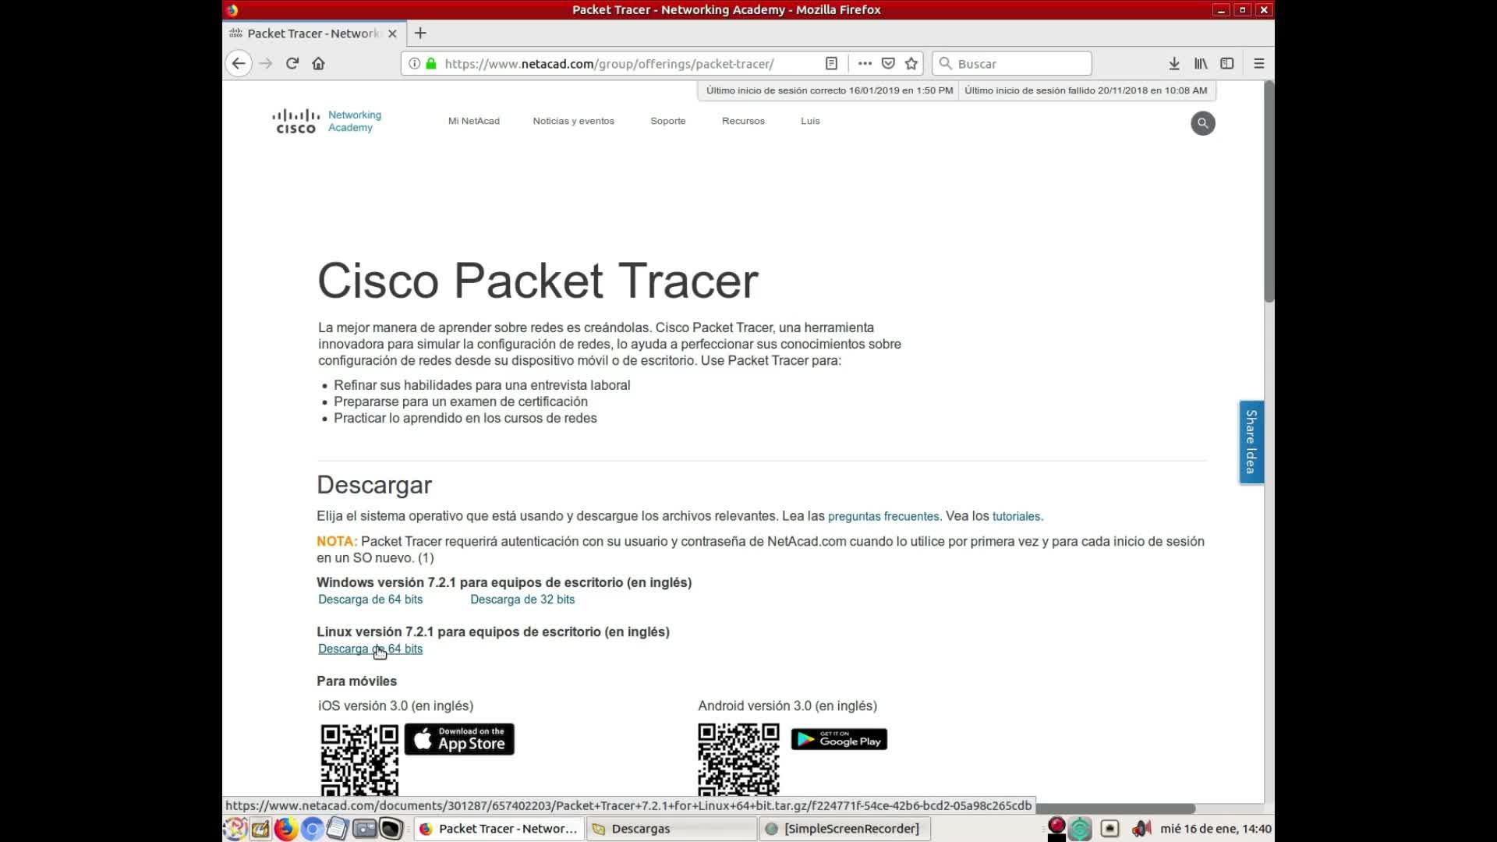Reload the current page
Viewport: 1497px width, 842px height.
pyautogui.click(x=292, y=64)
